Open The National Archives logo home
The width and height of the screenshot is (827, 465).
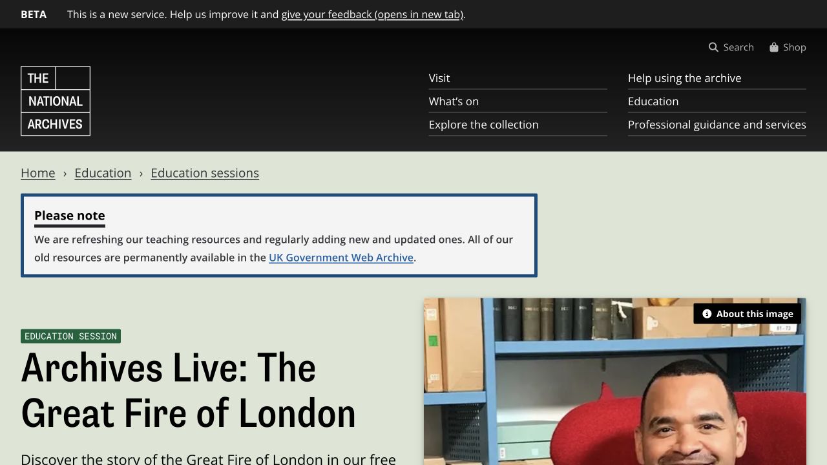point(56,101)
